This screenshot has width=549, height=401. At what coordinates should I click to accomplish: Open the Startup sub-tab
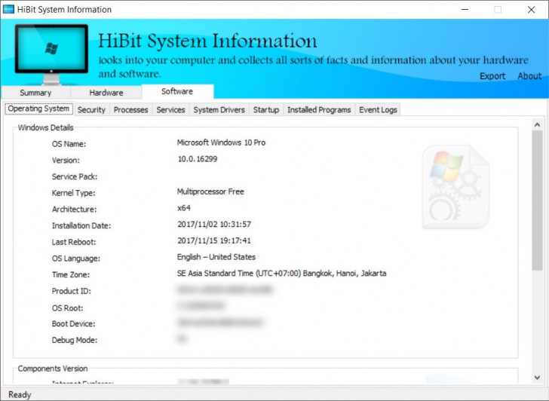tap(266, 110)
